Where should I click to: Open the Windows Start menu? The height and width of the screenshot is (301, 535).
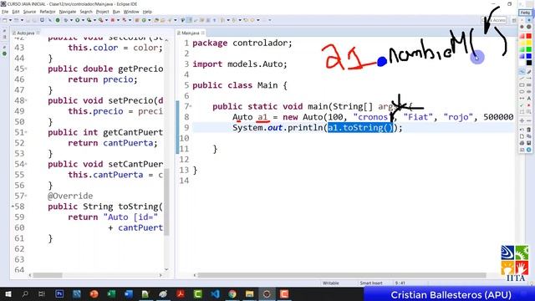pyautogui.click(x=8, y=293)
